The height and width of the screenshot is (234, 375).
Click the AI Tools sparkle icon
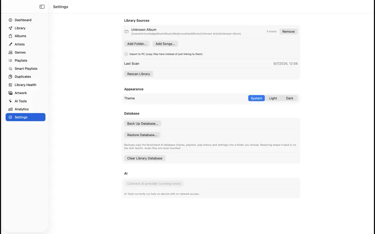coord(10,101)
